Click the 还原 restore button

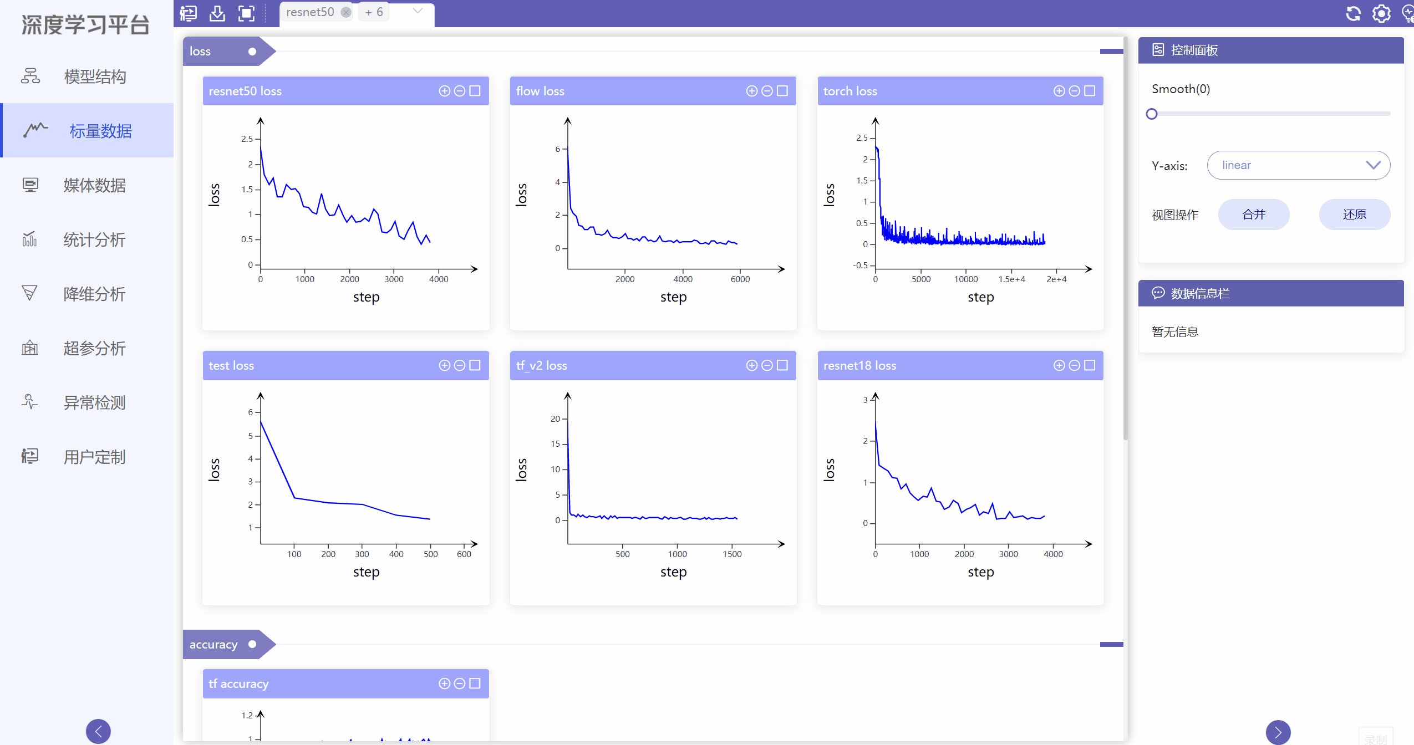[1355, 215]
